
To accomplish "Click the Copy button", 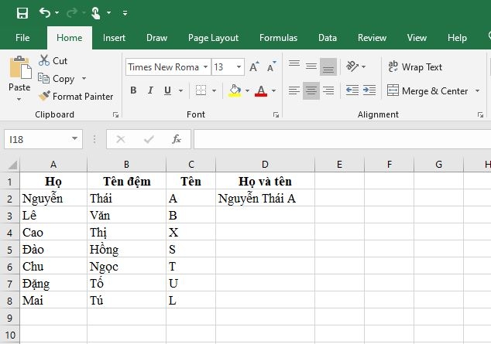I will pyautogui.click(x=57, y=78).
